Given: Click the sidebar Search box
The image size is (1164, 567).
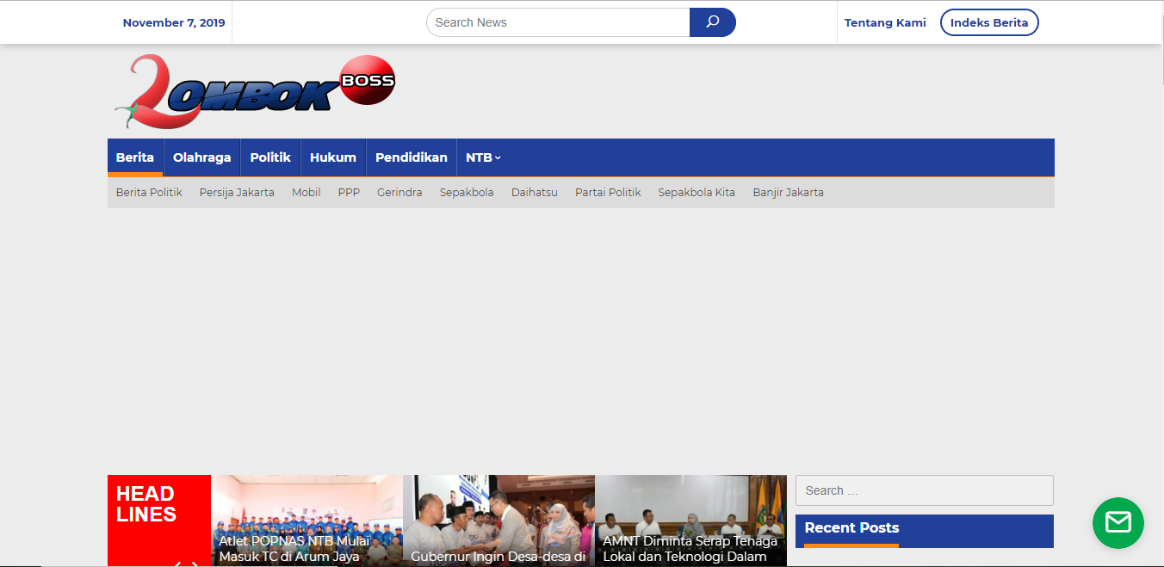Looking at the screenshot, I should point(925,490).
